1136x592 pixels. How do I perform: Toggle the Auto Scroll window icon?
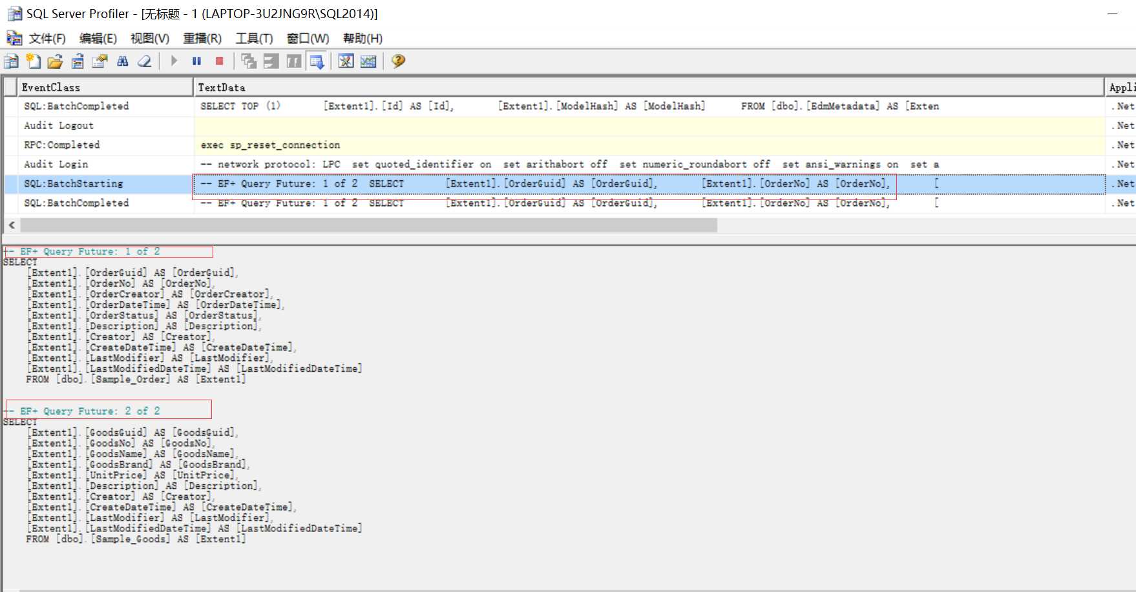click(x=317, y=61)
